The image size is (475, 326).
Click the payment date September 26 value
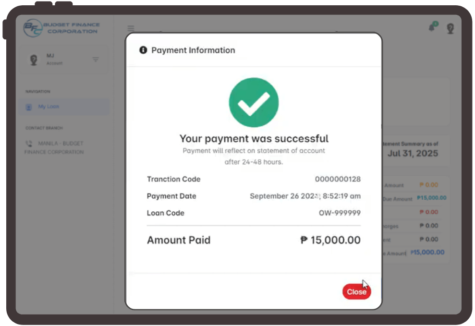[x=305, y=196]
